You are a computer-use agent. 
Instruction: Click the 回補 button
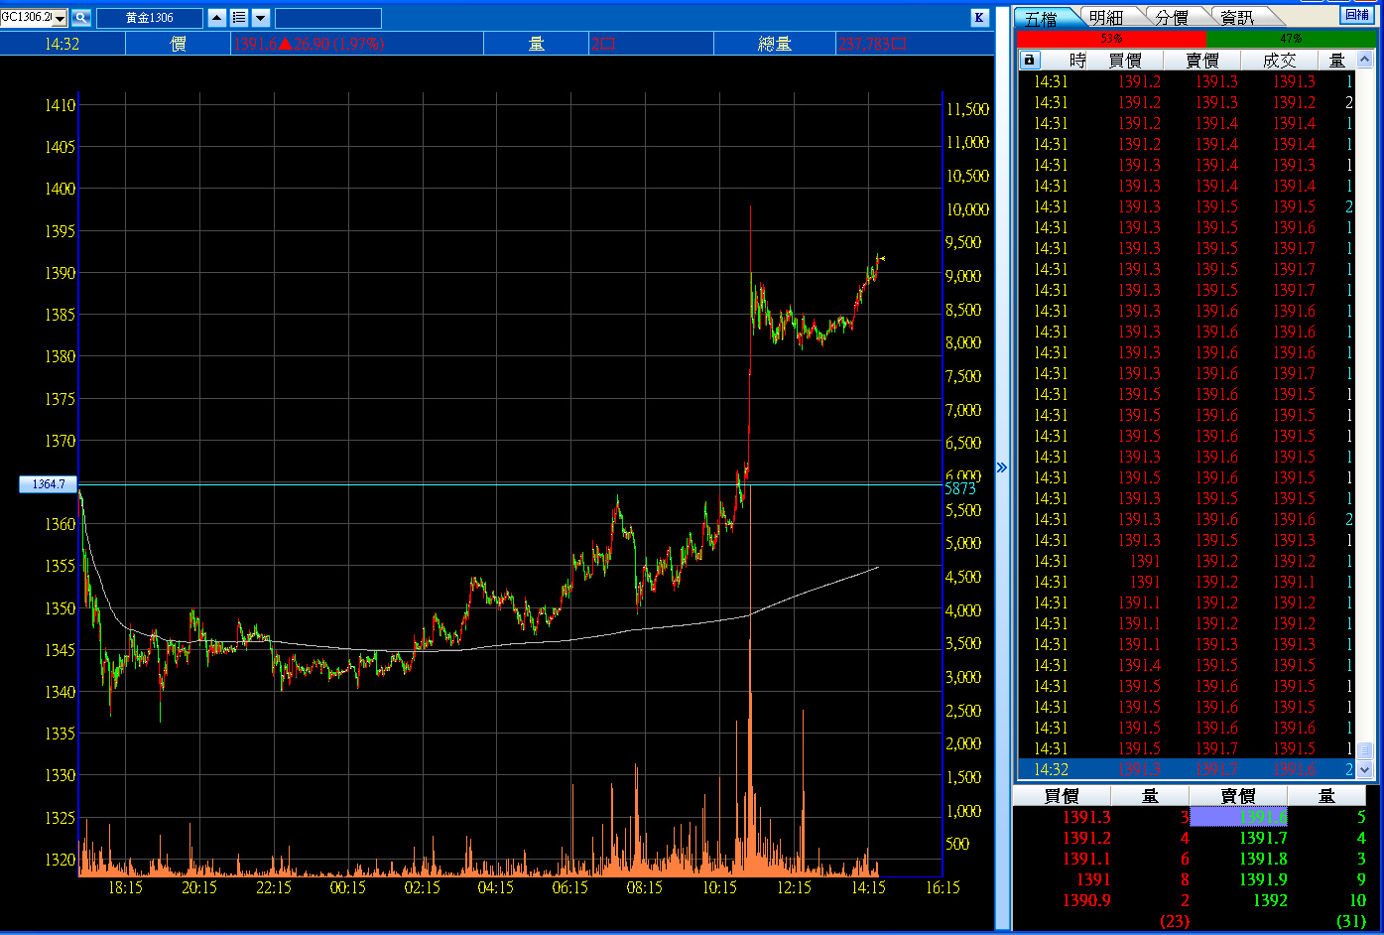tap(1356, 15)
